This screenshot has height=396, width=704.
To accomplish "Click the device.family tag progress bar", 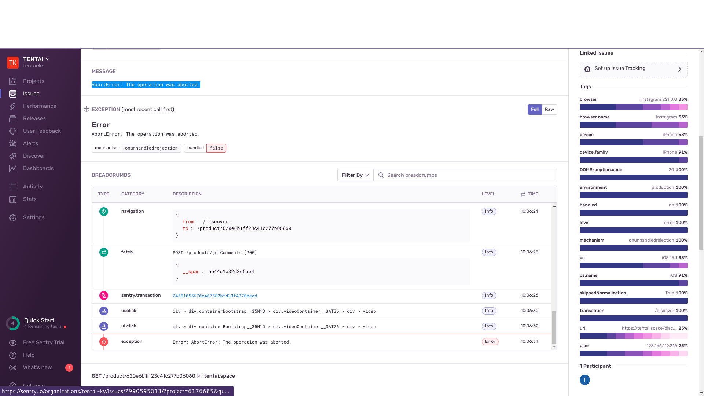I will pyautogui.click(x=633, y=160).
